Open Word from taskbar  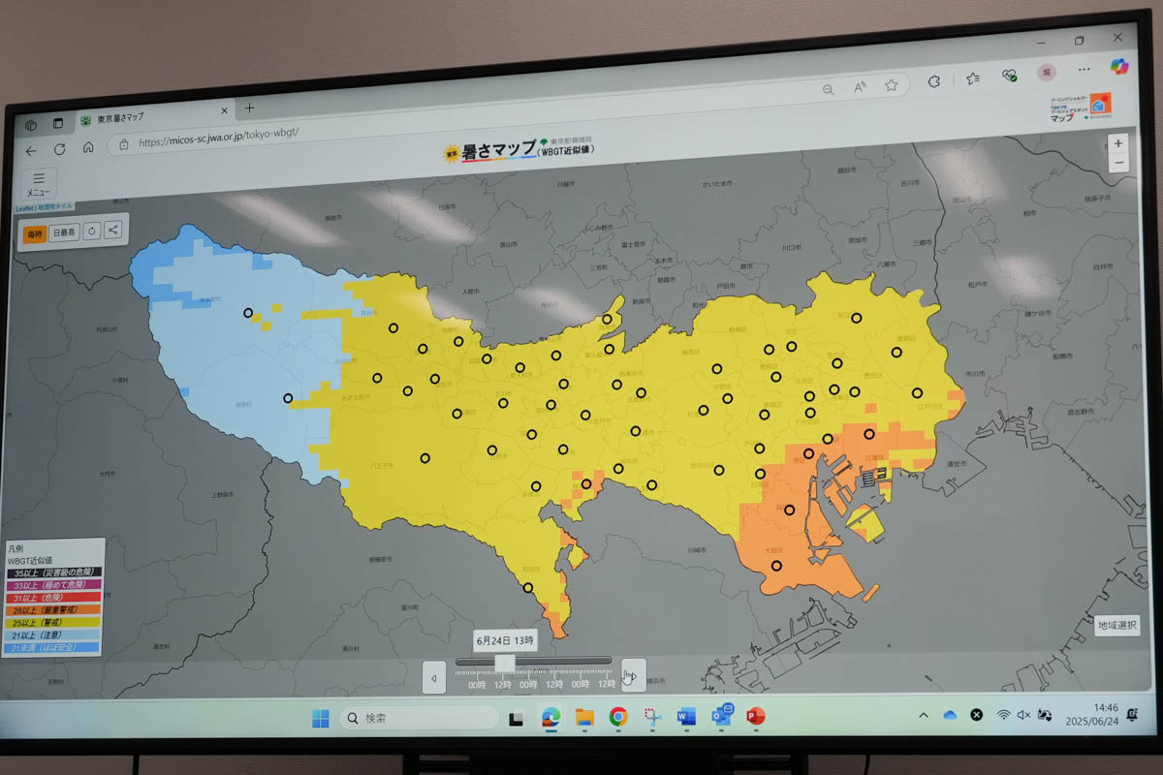click(x=687, y=717)
